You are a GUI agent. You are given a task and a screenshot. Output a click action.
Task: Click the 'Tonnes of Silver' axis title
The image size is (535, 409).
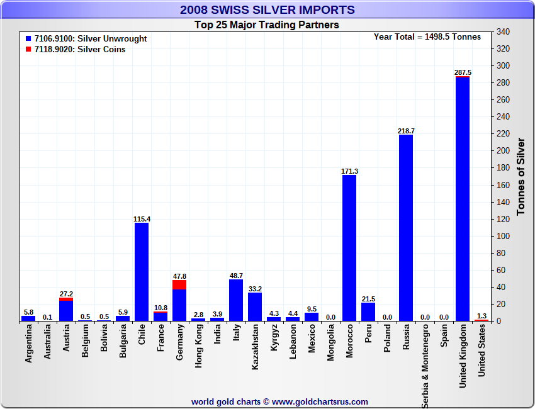521,176
